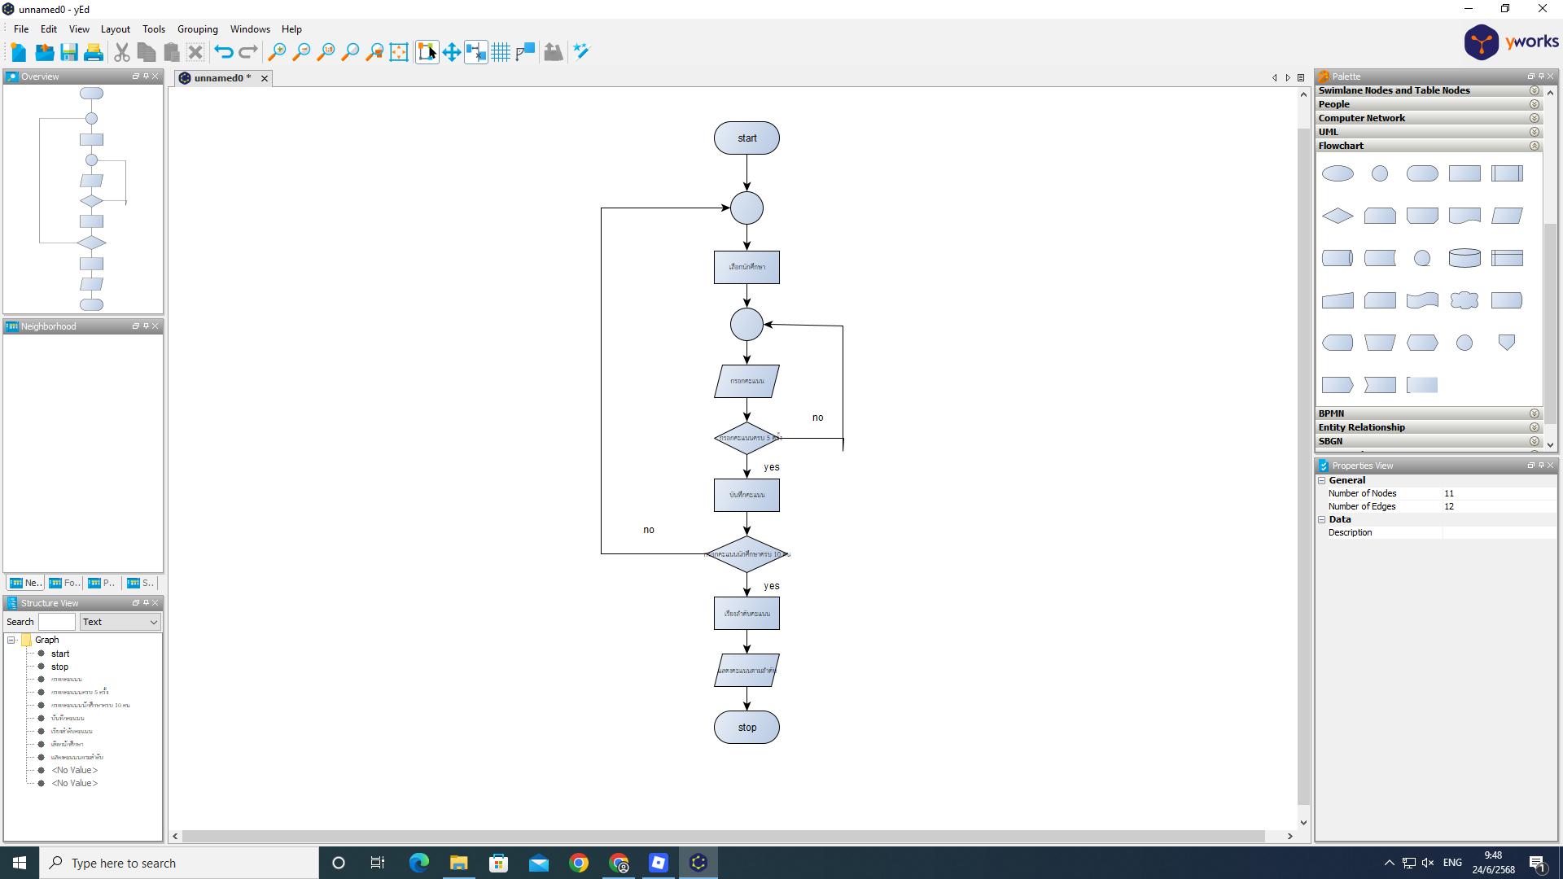Toggle snap lines button
Image resolution: width=1563 pixels, height=879 pixels.
click(x=476, y=52)
